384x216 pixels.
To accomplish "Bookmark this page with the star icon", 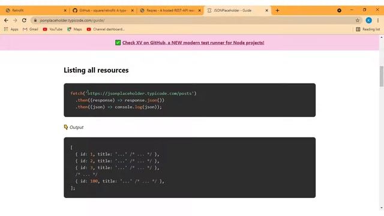I will click(358, 20).
